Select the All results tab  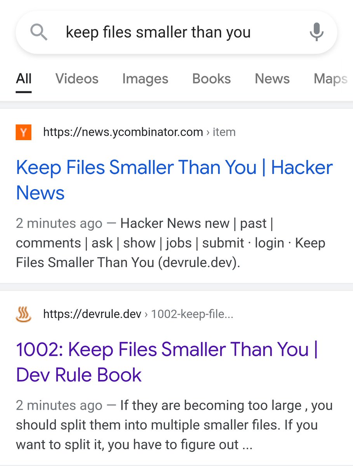(x=24, y=79)
